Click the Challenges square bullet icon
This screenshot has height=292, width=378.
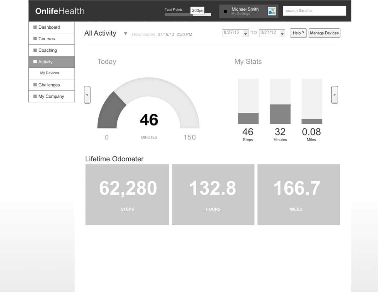click(x=35, y=85)
